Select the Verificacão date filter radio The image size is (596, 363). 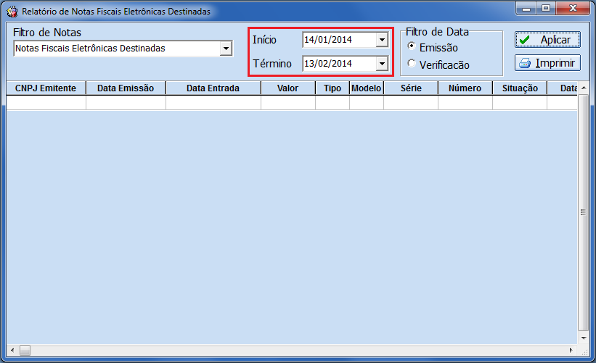(x=412, y=64)
